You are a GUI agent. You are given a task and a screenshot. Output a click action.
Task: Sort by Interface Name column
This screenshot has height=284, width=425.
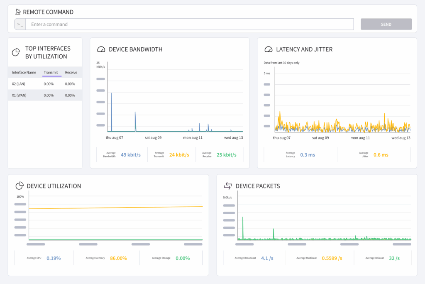click(x=24, y=72)
